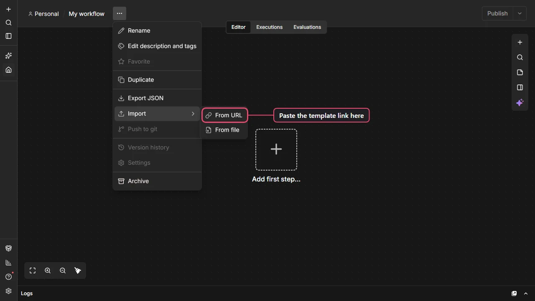The width and height of the screenshot is (535, 301).
Task: Choose From URL import option
Action: click(x=225, y=115)
